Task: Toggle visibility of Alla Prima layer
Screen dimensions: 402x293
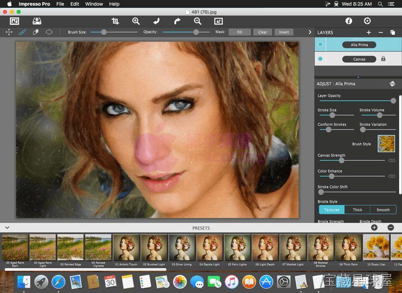Action: 320,44
